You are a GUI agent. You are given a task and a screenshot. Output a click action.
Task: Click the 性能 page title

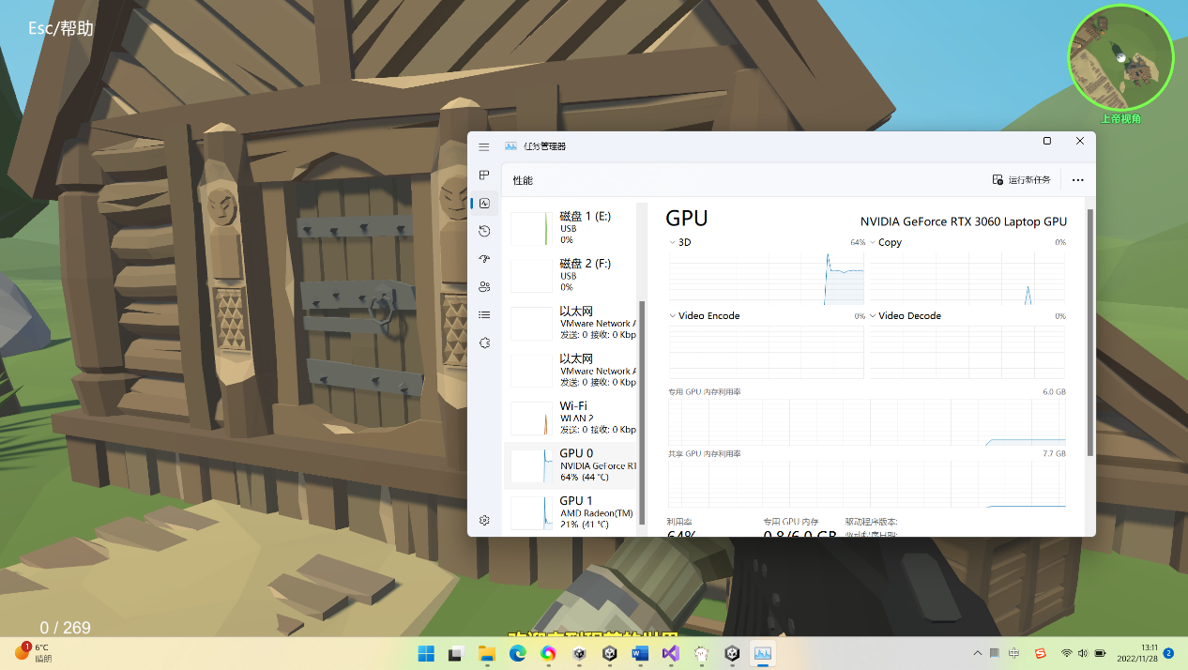tap(523, 180)
